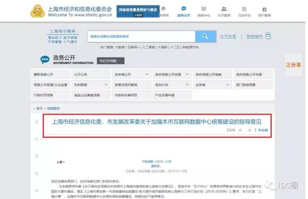
Task: Click the 国家政务服务投诉与建议 banner
Action: pos(138,11)
